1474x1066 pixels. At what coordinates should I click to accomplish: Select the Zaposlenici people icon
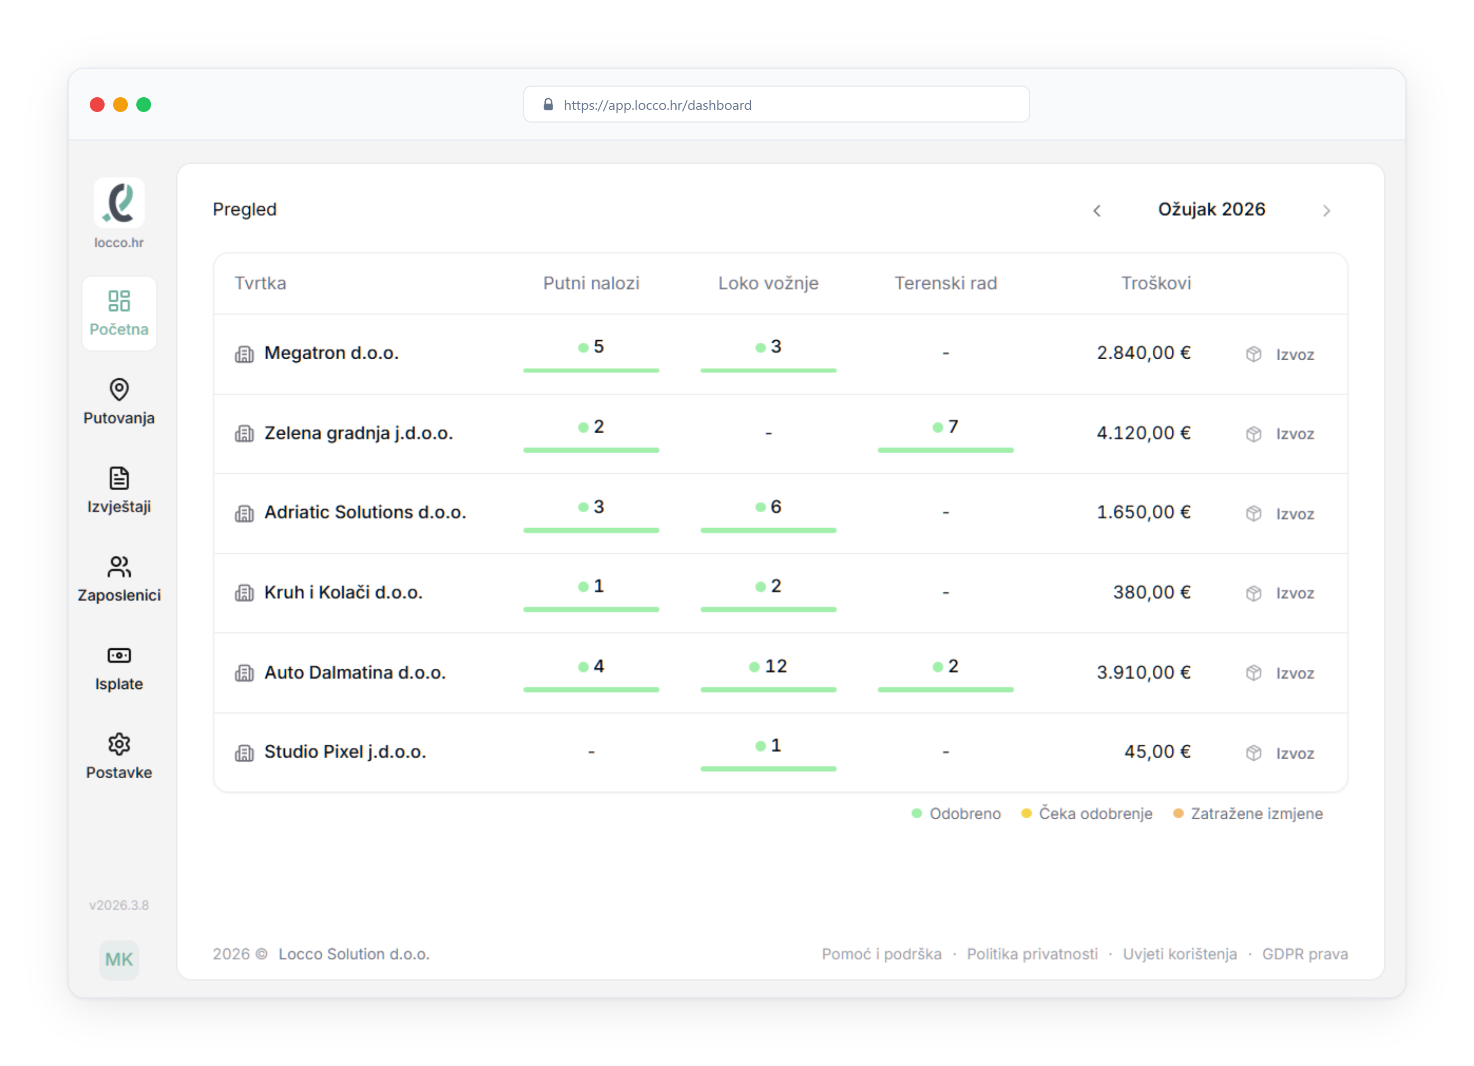119,567
